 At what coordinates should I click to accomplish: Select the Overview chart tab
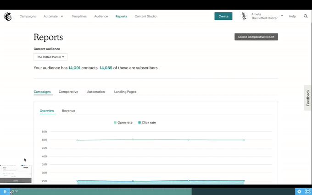47,111
